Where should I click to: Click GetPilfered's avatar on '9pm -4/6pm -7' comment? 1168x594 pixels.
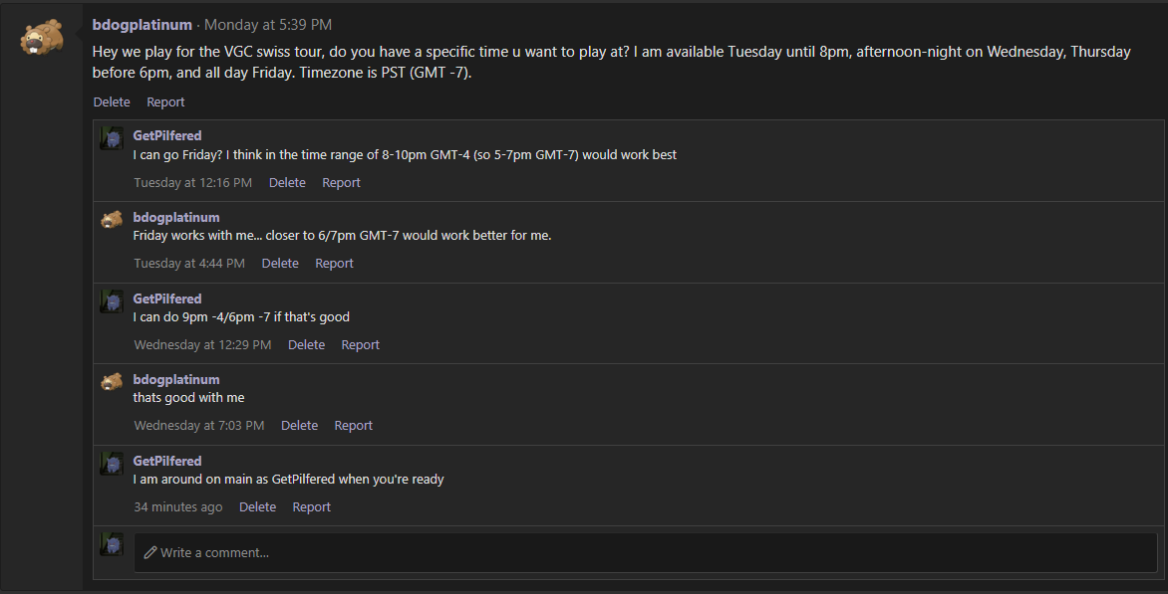tap(112, 301)
